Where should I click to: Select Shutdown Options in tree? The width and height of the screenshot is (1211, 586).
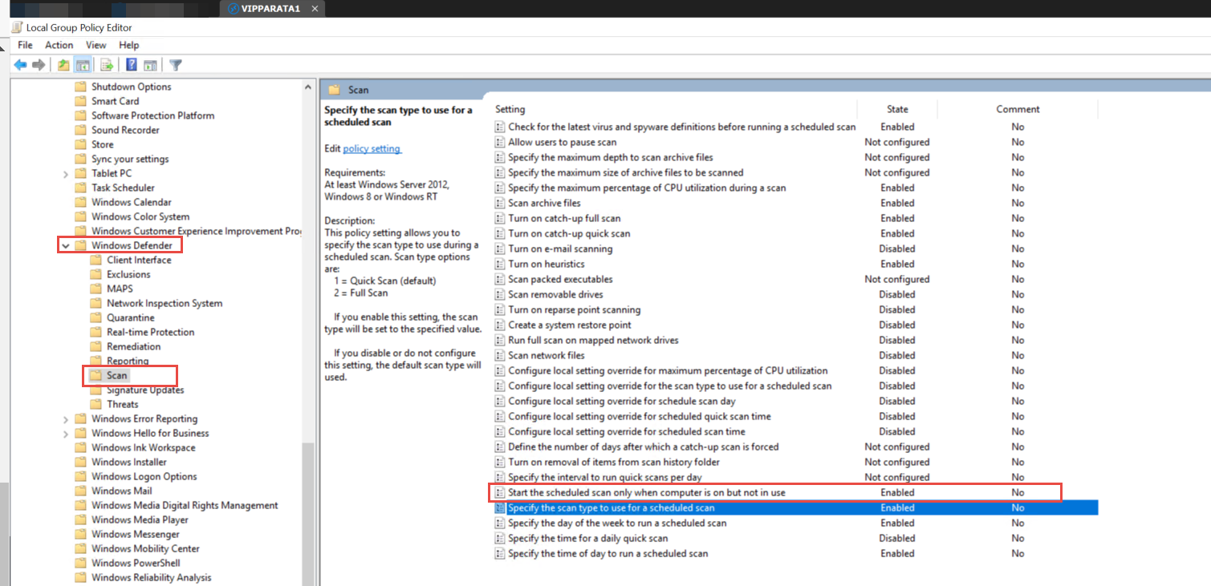131,87
